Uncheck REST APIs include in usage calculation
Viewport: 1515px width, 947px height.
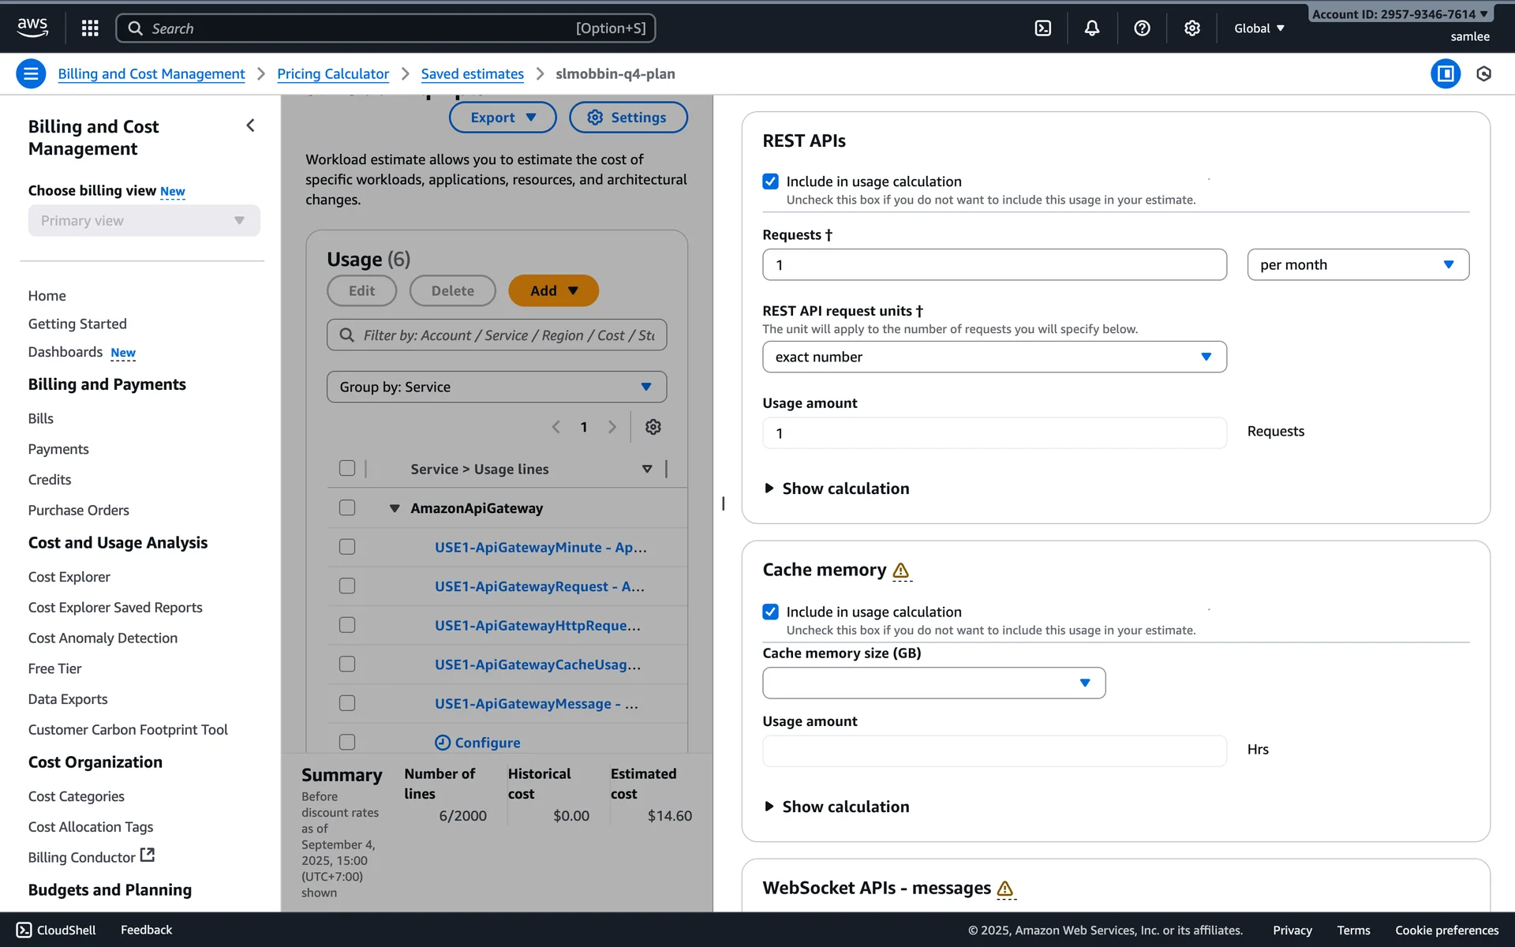pyautogui.click(x=770, y=182)
